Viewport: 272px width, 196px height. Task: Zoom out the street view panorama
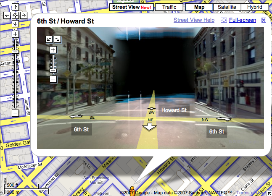coord(53,79)
